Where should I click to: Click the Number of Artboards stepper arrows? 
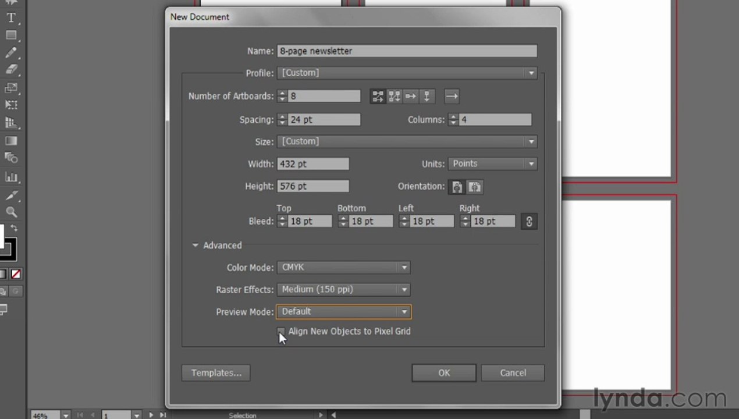point(282,97)
